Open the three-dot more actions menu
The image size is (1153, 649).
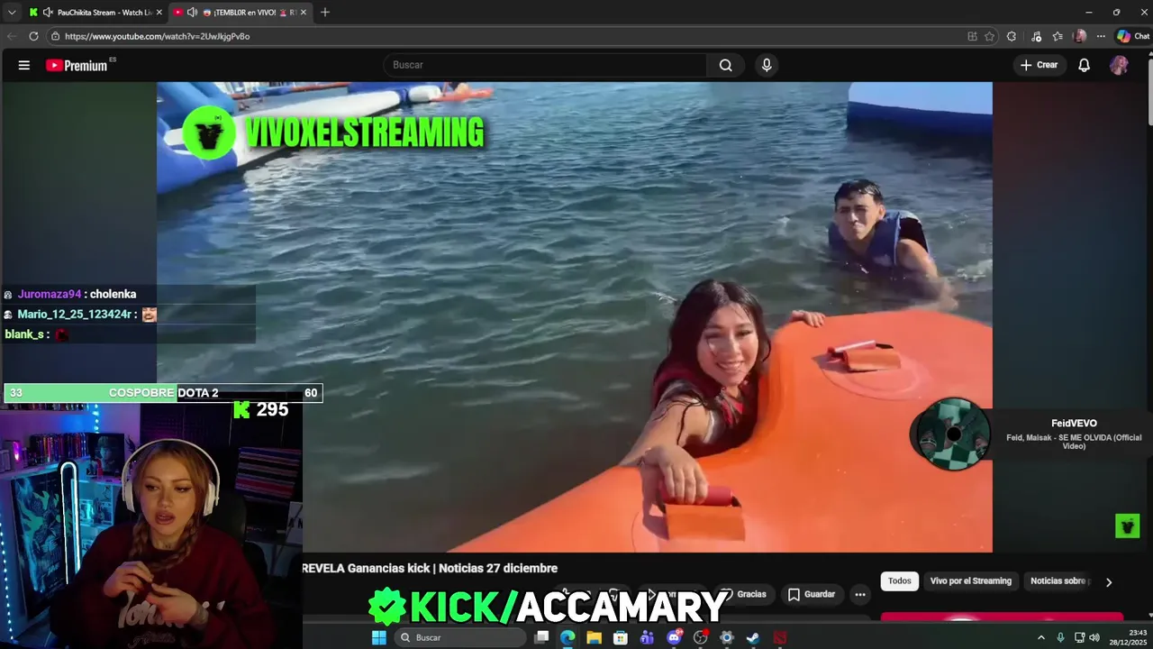(x=860, y=594)
